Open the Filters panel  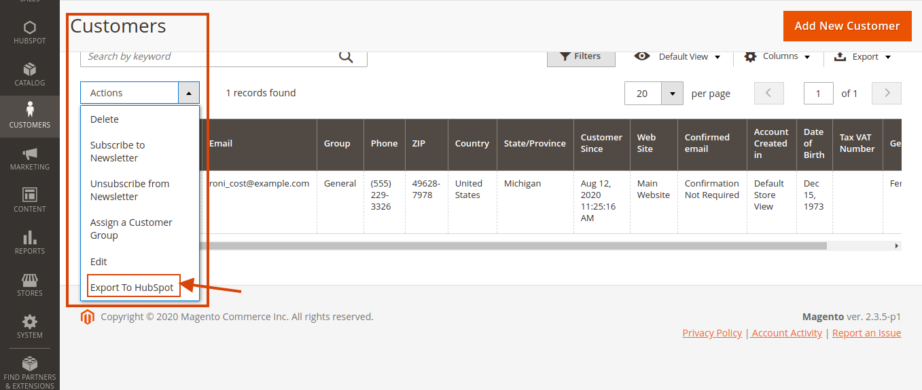pyautogui.click(x=581, y=57)
